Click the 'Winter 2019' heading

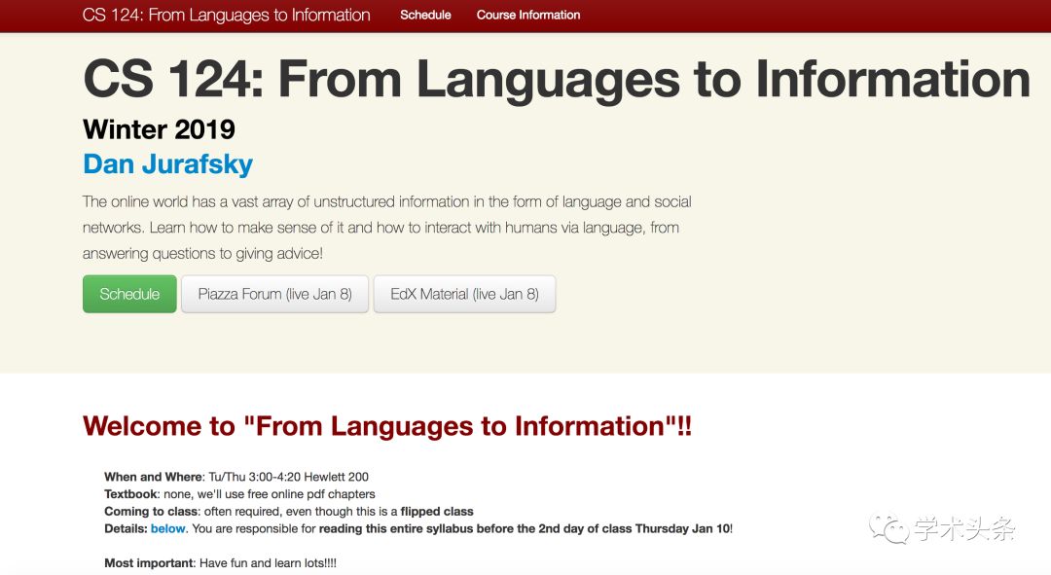click(x=159, y=129)
